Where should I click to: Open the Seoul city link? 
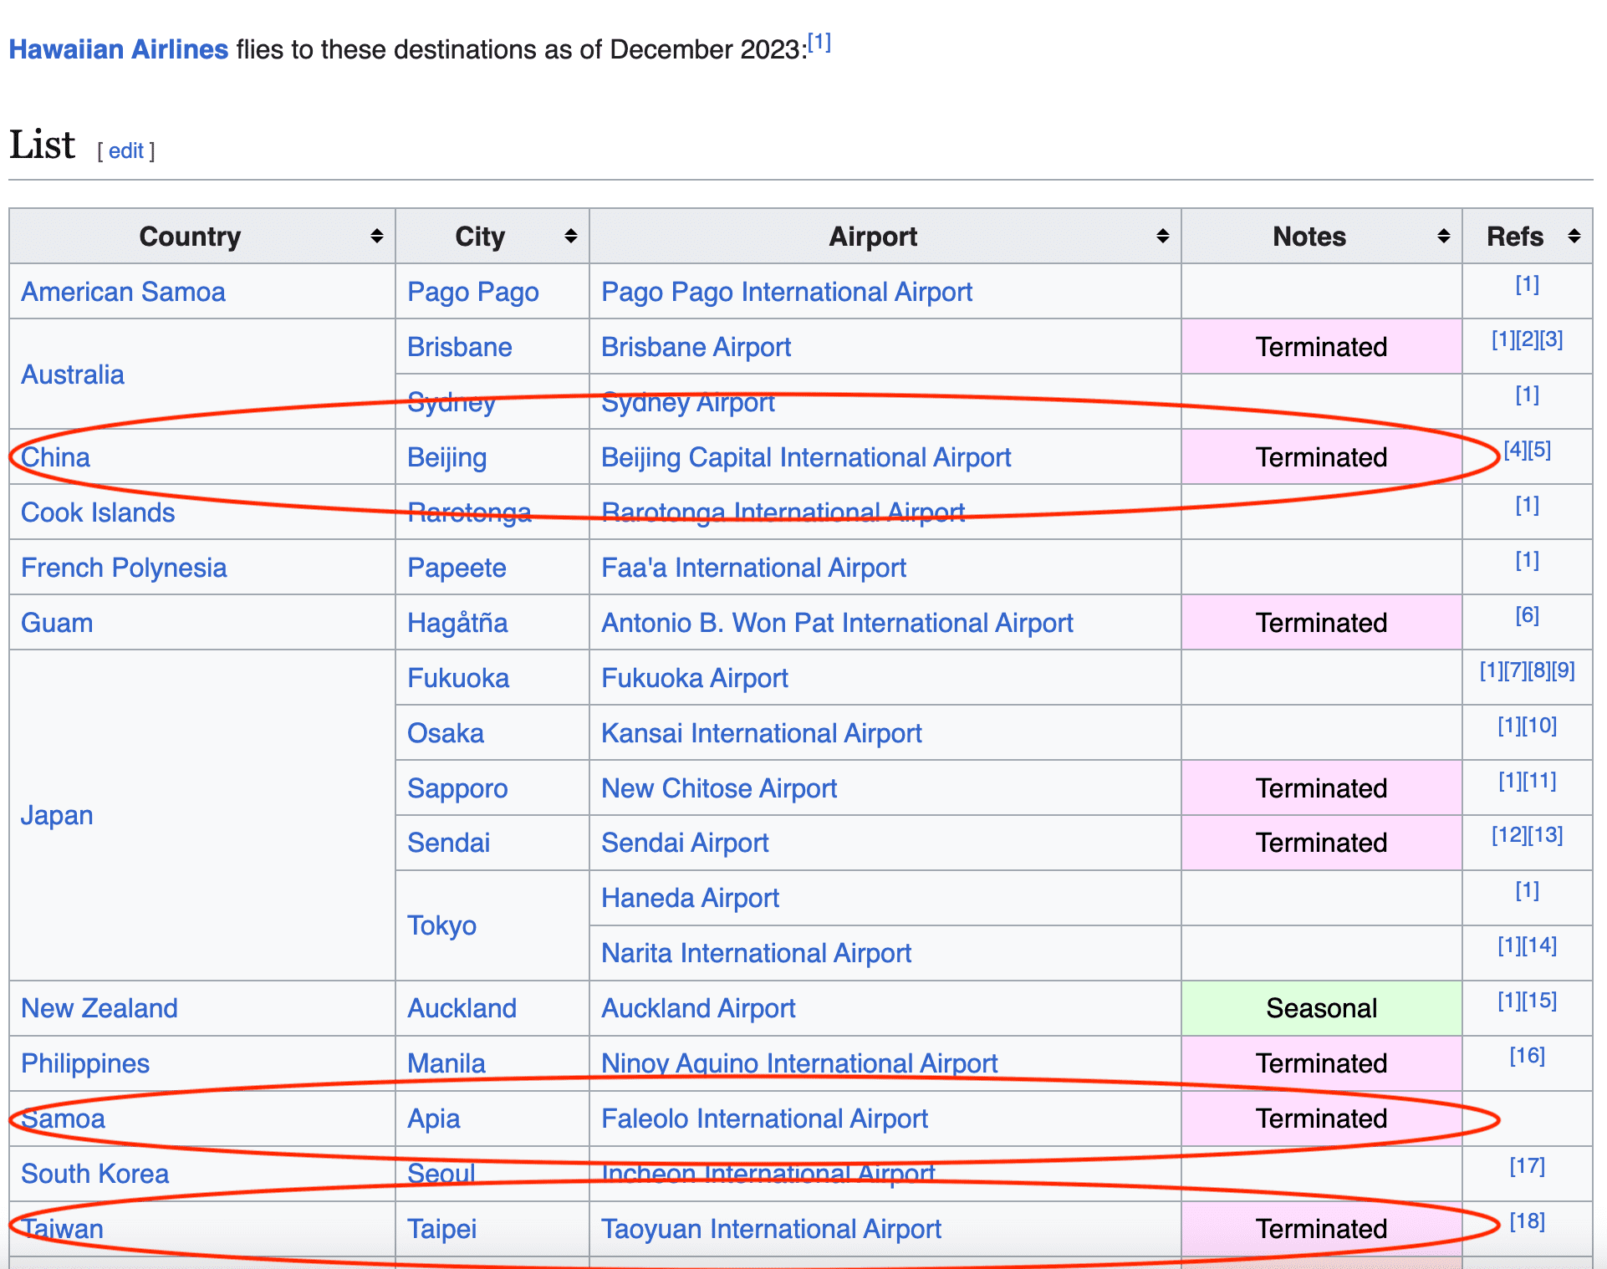441,1174
